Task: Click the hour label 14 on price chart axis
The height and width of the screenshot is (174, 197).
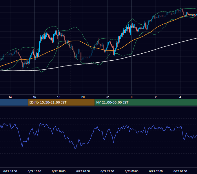Action: pyautogui.click(x=10, y=97)
